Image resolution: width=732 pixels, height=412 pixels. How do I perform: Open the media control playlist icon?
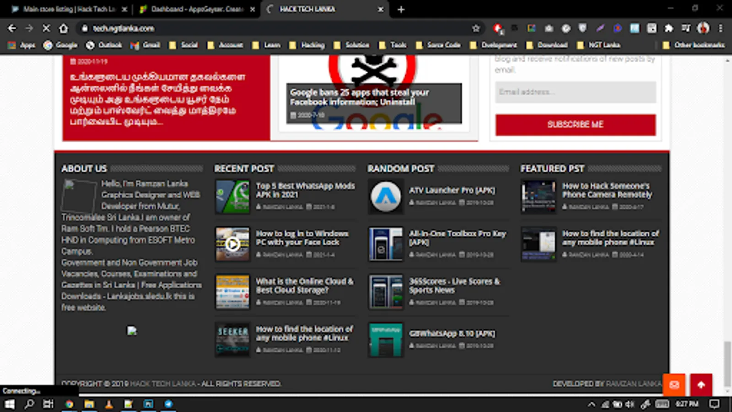pos(686,28)
